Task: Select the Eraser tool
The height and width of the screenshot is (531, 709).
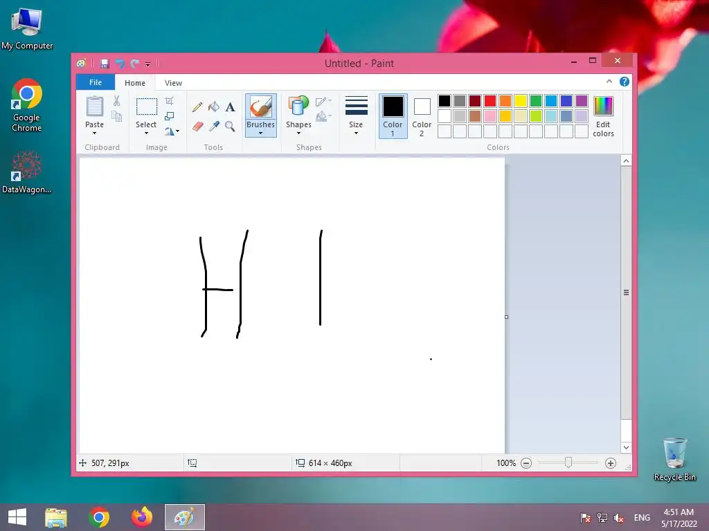Action: pos(197,127)
